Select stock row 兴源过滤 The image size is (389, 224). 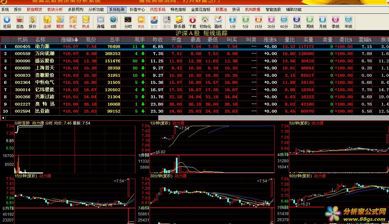tap(195, 97)
